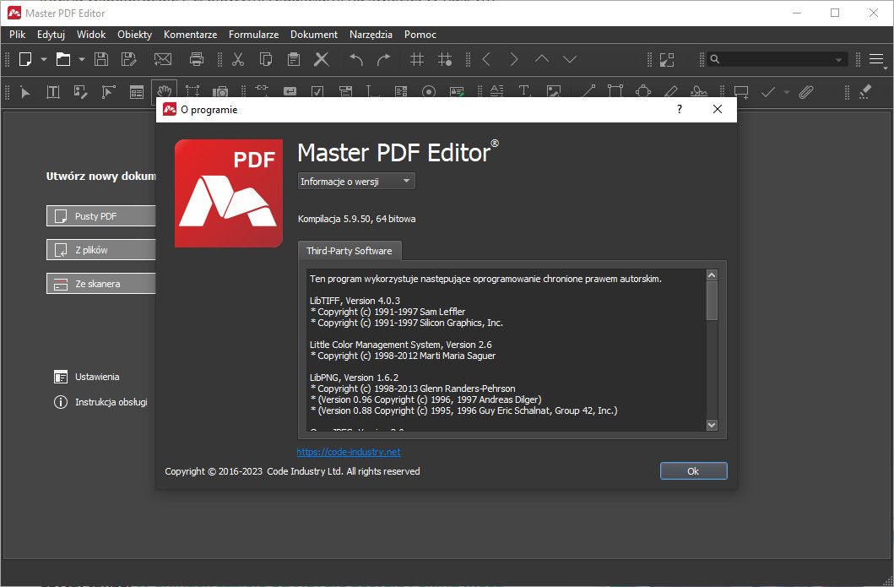Click the code-industry.net link
Image resolution: width=894 pixels, height=587 pixels.
tap(349, 452)
